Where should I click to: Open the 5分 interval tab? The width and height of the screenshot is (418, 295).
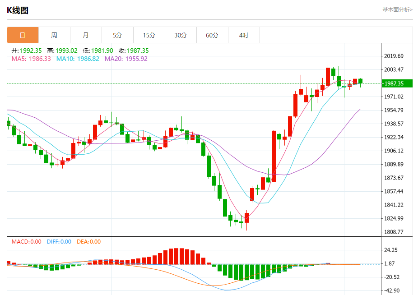[x=117, y=35]
